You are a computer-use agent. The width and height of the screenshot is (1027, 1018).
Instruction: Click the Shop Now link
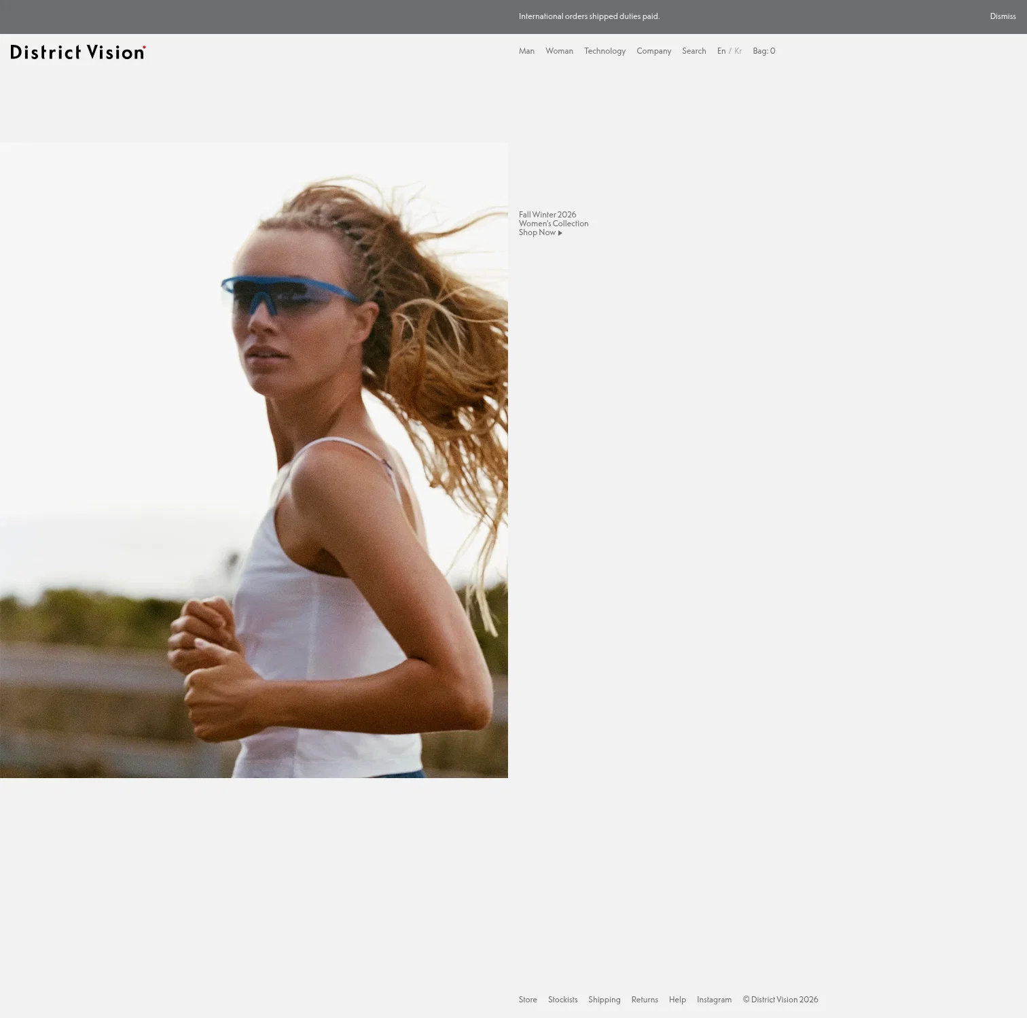tap(540, 232)
